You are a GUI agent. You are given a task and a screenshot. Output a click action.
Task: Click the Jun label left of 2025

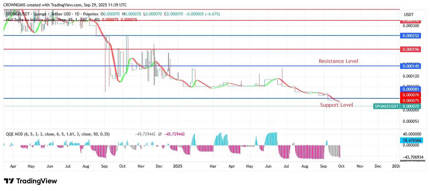50,166
